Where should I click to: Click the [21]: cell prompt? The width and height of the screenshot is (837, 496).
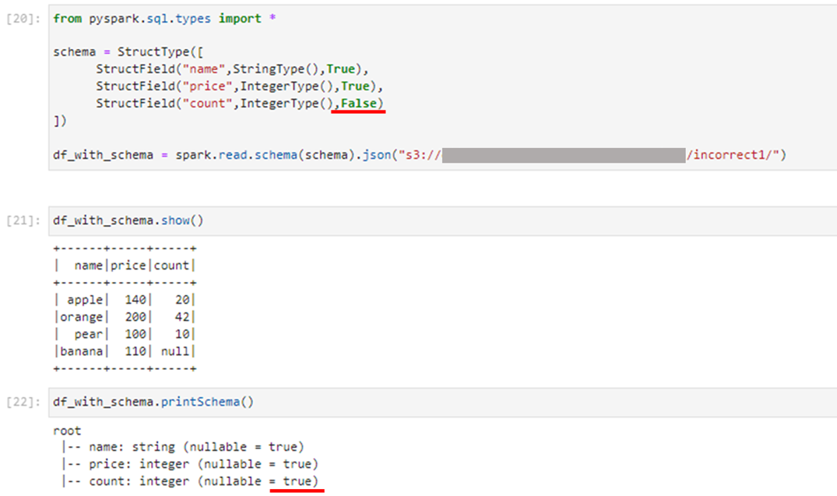click(23, 220)
